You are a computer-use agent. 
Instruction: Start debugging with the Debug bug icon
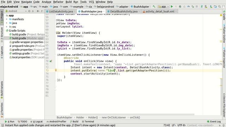point(180,6)
